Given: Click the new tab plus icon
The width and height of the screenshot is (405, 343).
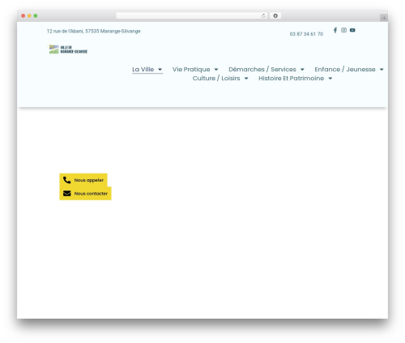Looking at the screenshot, I should pyautogui.click(x=384, y=18).
